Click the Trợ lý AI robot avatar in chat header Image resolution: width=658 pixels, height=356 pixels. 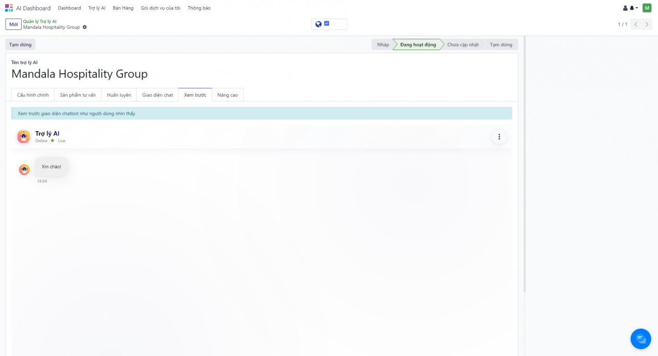coord(24,137)
